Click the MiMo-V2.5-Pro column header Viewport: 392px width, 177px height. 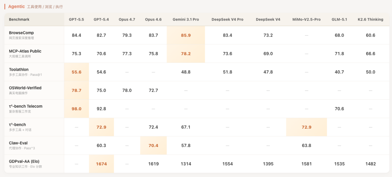tap(306, 20)
